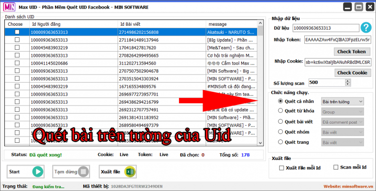Viewport: 376px width, 191px height.
Task: Click the Số lượng scan spinner arrows
Action: click(347, 83)
